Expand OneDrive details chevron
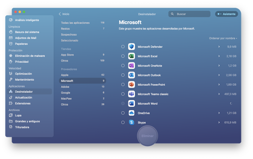This screenshot has width=253, height=159. click(219, 113)
